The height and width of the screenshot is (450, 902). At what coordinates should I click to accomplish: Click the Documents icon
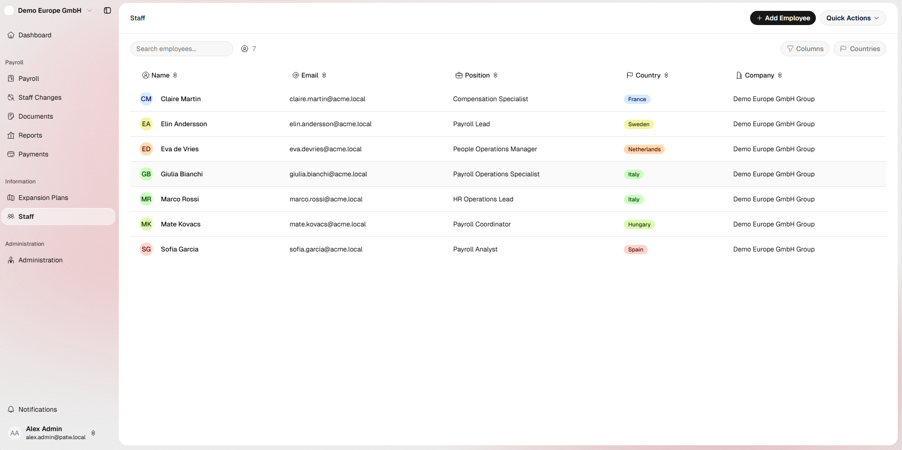[x=11, y=116]
